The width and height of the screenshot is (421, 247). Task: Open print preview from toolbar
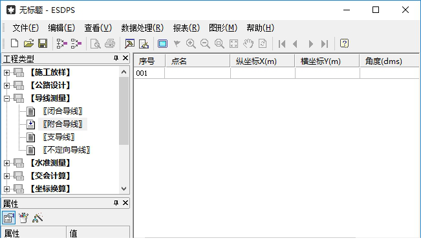pos(95,43)
